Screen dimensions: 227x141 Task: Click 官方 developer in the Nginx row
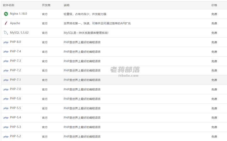(x=45, y=14)
